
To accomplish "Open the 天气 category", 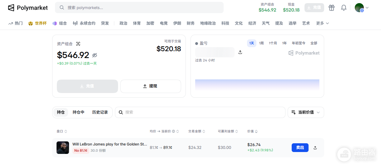I will pos(265,23).
